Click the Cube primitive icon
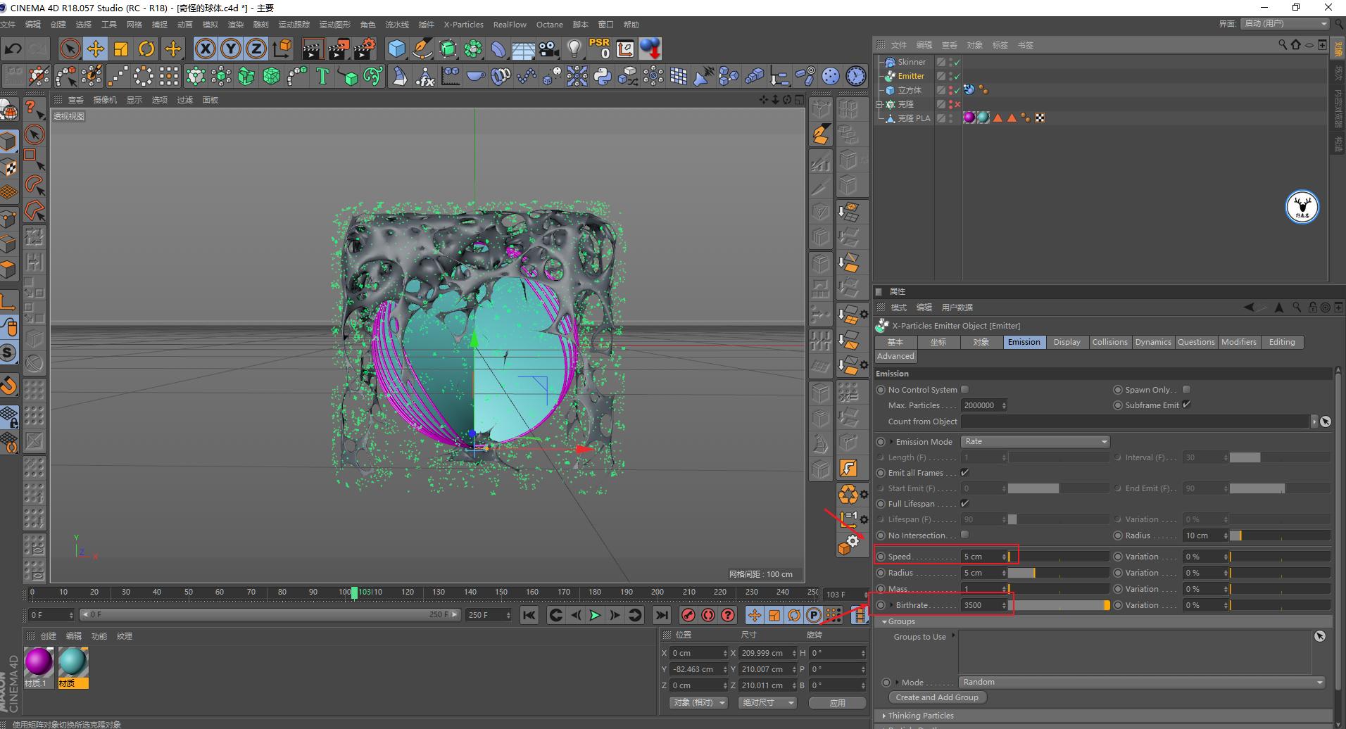 (398, 48)
